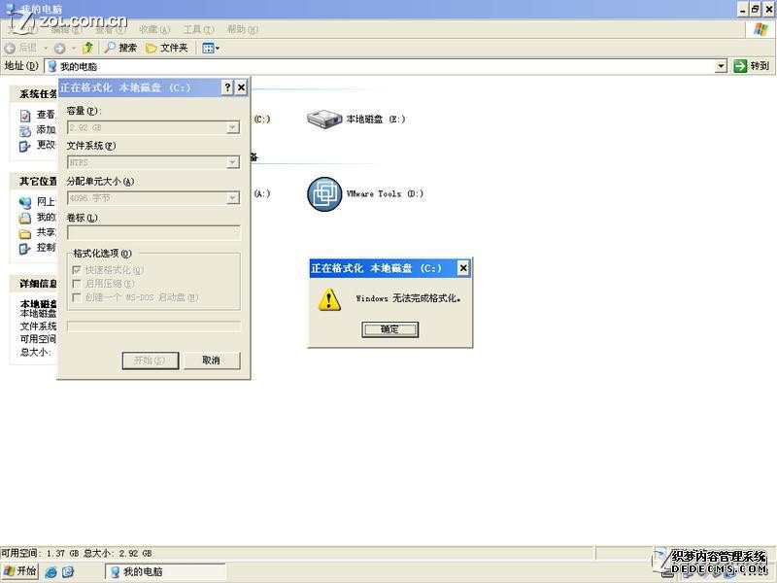Open the 收藏 favorites menu
The height and width of the screenshot is (583, 777).
(x=154, y=30)
